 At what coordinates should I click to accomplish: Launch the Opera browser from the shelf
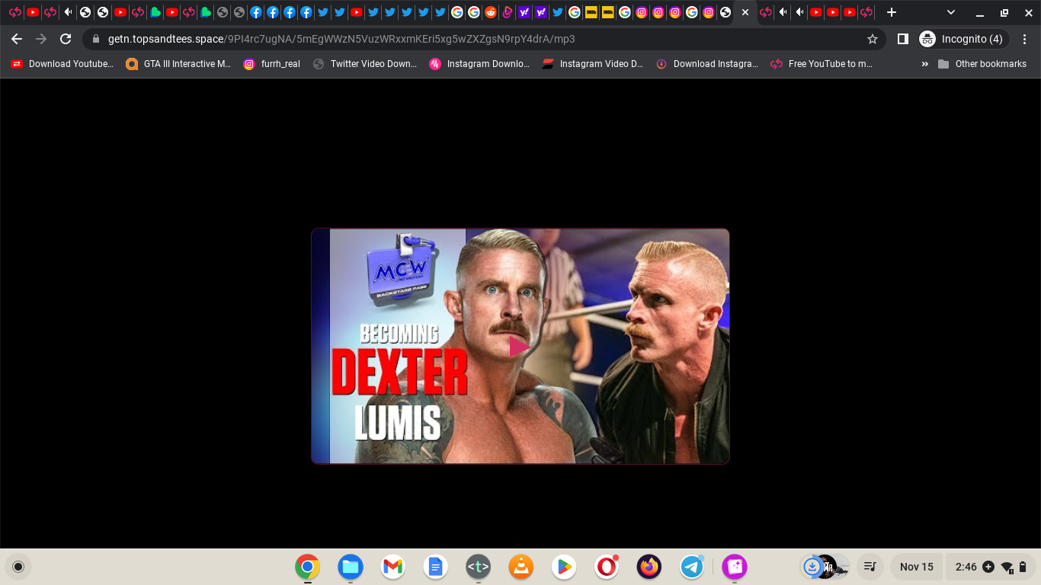click(x=607, y=567)
